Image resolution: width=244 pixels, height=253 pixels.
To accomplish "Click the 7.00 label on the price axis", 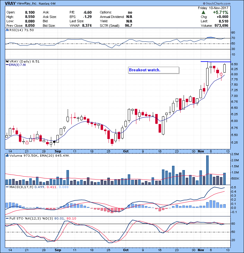I will coord(235,96).
